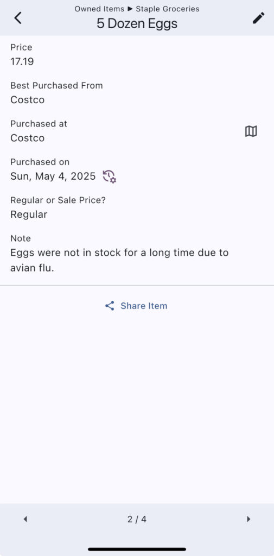The width and height of the screenshot is (274, 556).
Task: Tap the Share Item link
Action: coord(136,306)
